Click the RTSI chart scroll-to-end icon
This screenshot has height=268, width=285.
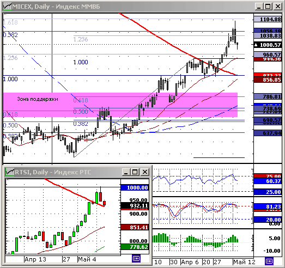[x=136, y=258]
